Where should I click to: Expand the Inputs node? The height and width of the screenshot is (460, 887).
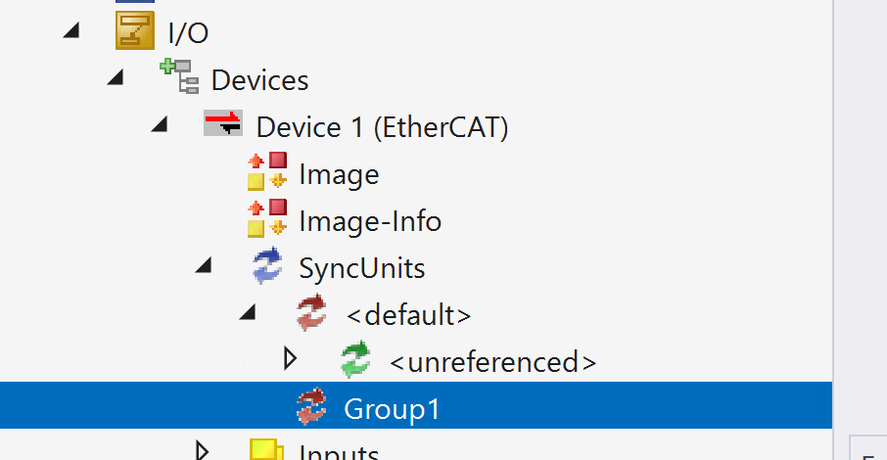(x=203, y=450)
